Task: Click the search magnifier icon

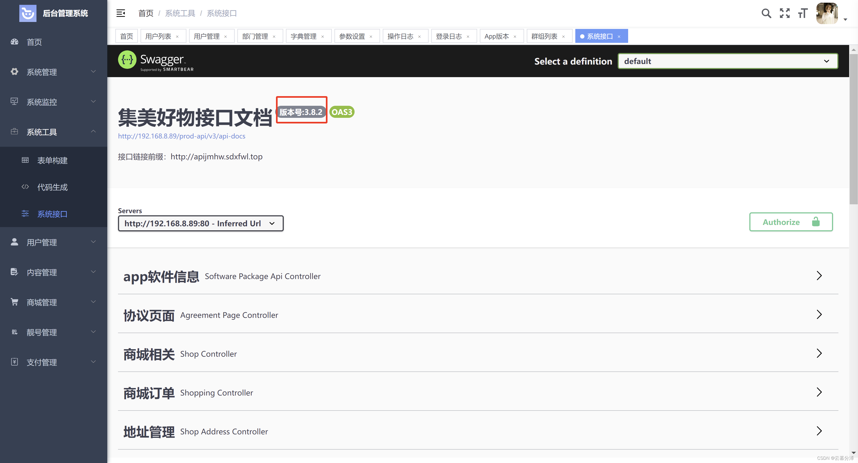Action: click(766, 13)
